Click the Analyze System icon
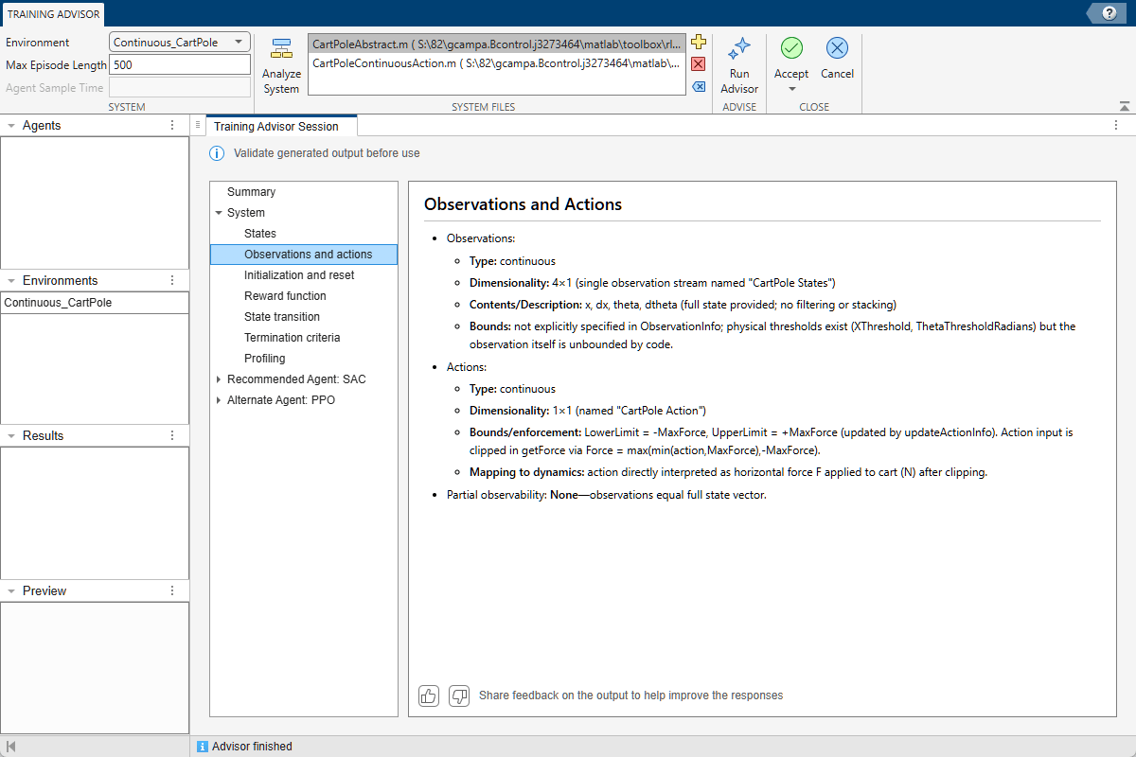 [x=281, y=49]
